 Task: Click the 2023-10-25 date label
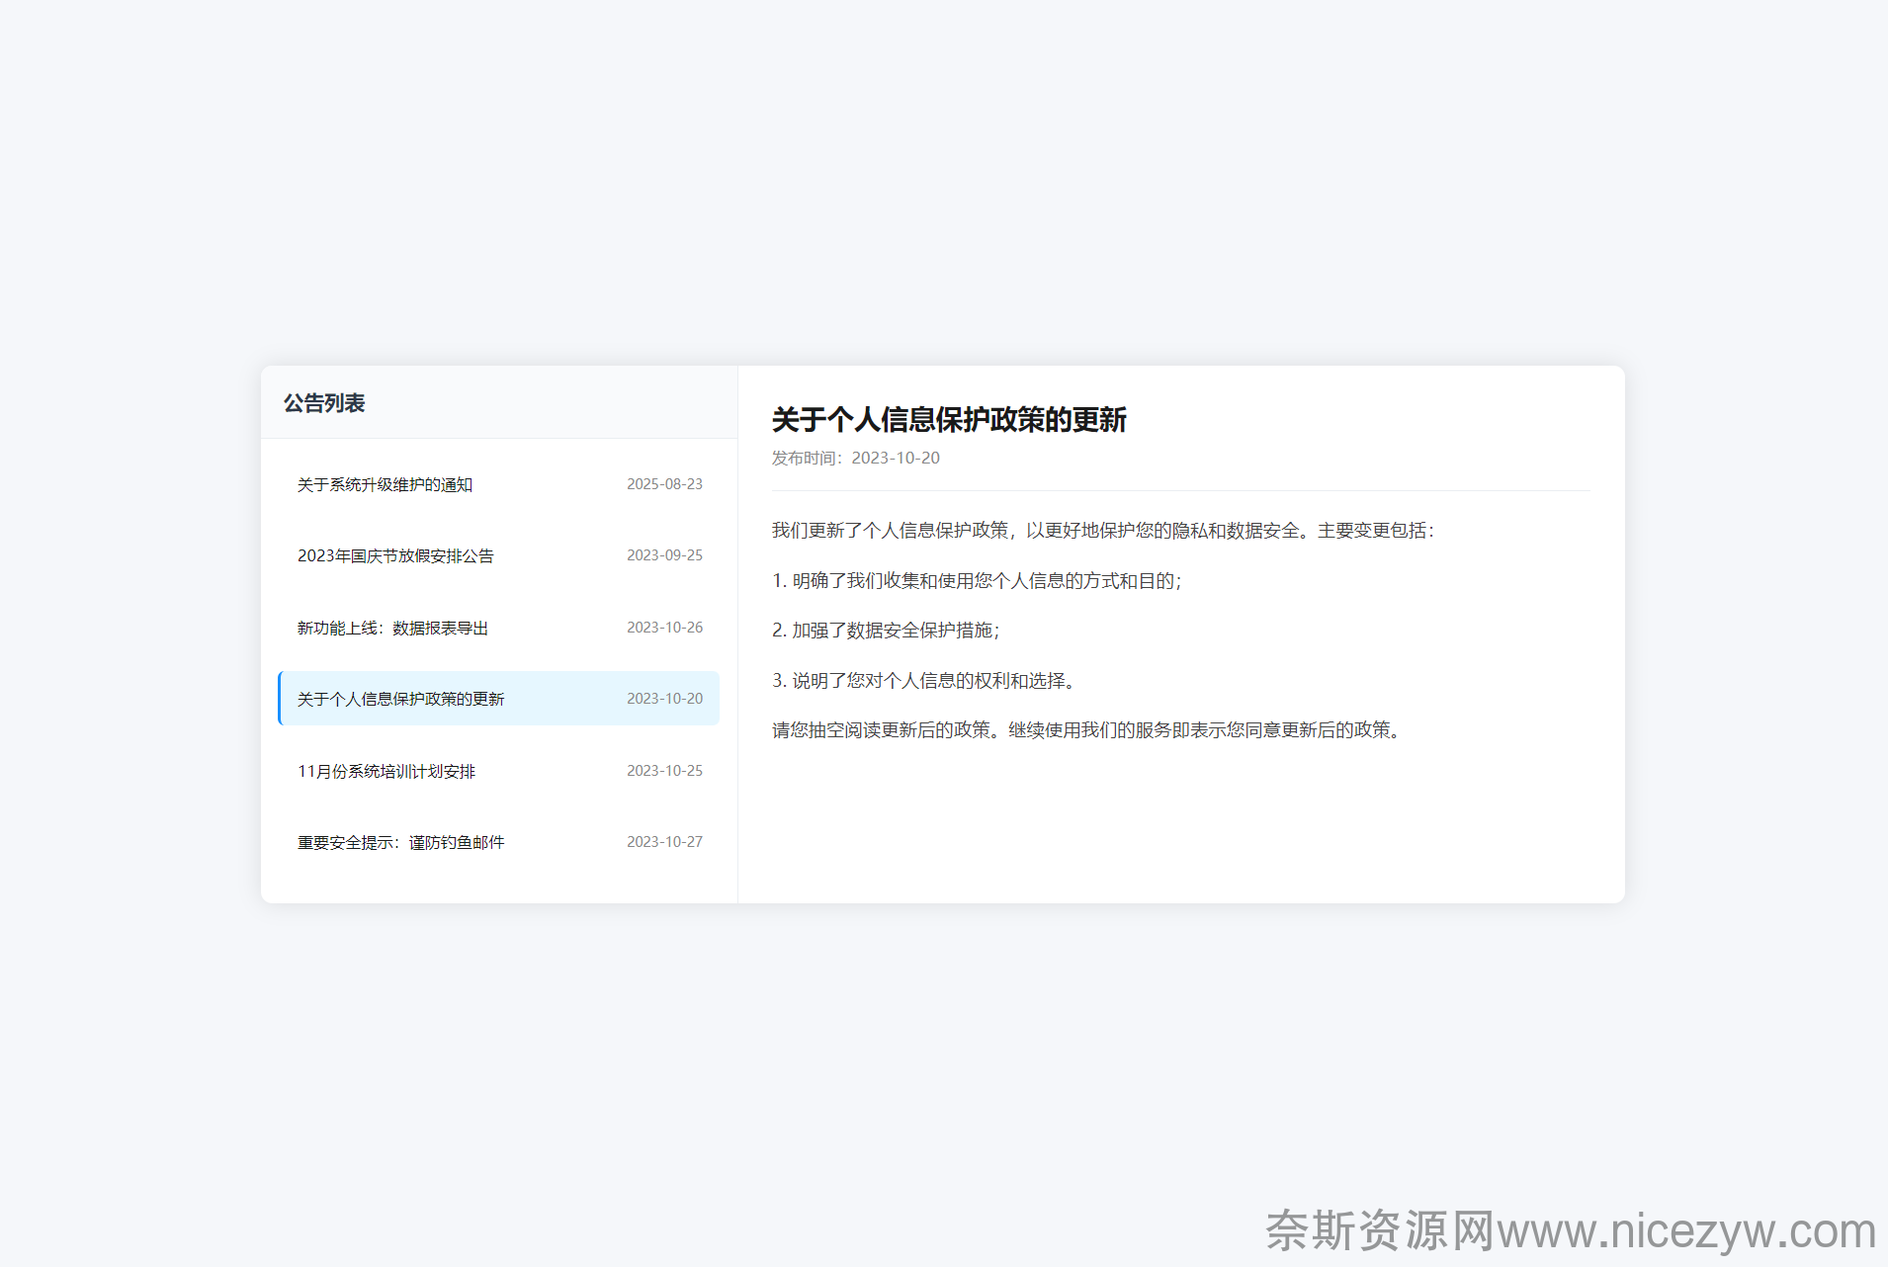click(664, 771)
